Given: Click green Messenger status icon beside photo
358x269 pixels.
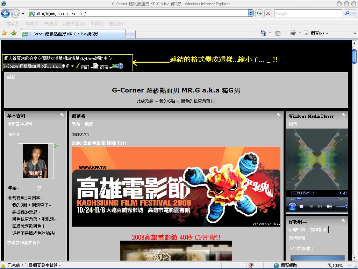Looking at the screenshot, I should point(56,146).
